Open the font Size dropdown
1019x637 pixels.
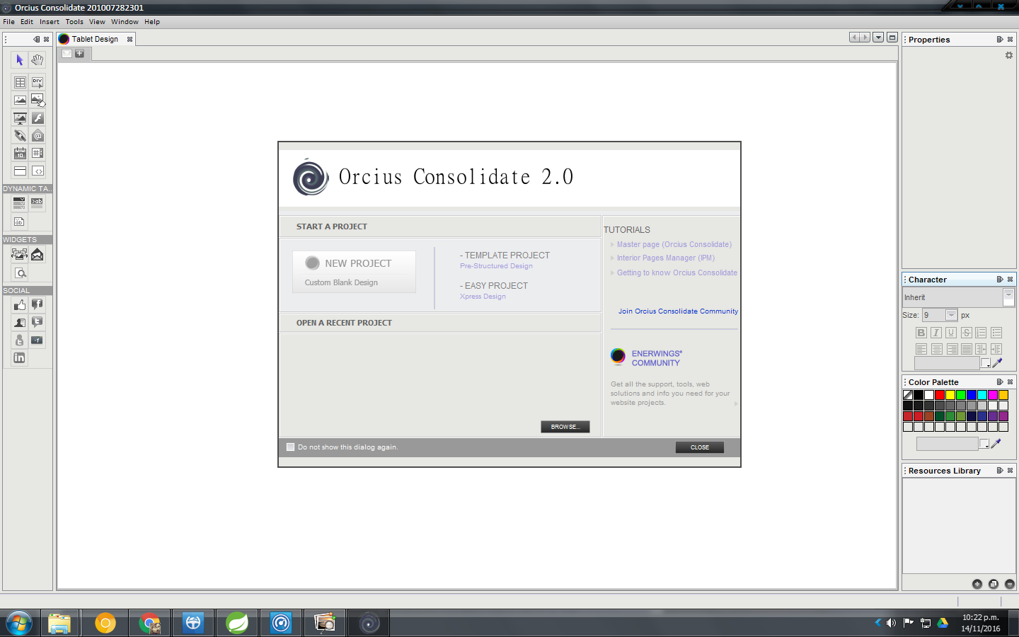pos(951,315)
